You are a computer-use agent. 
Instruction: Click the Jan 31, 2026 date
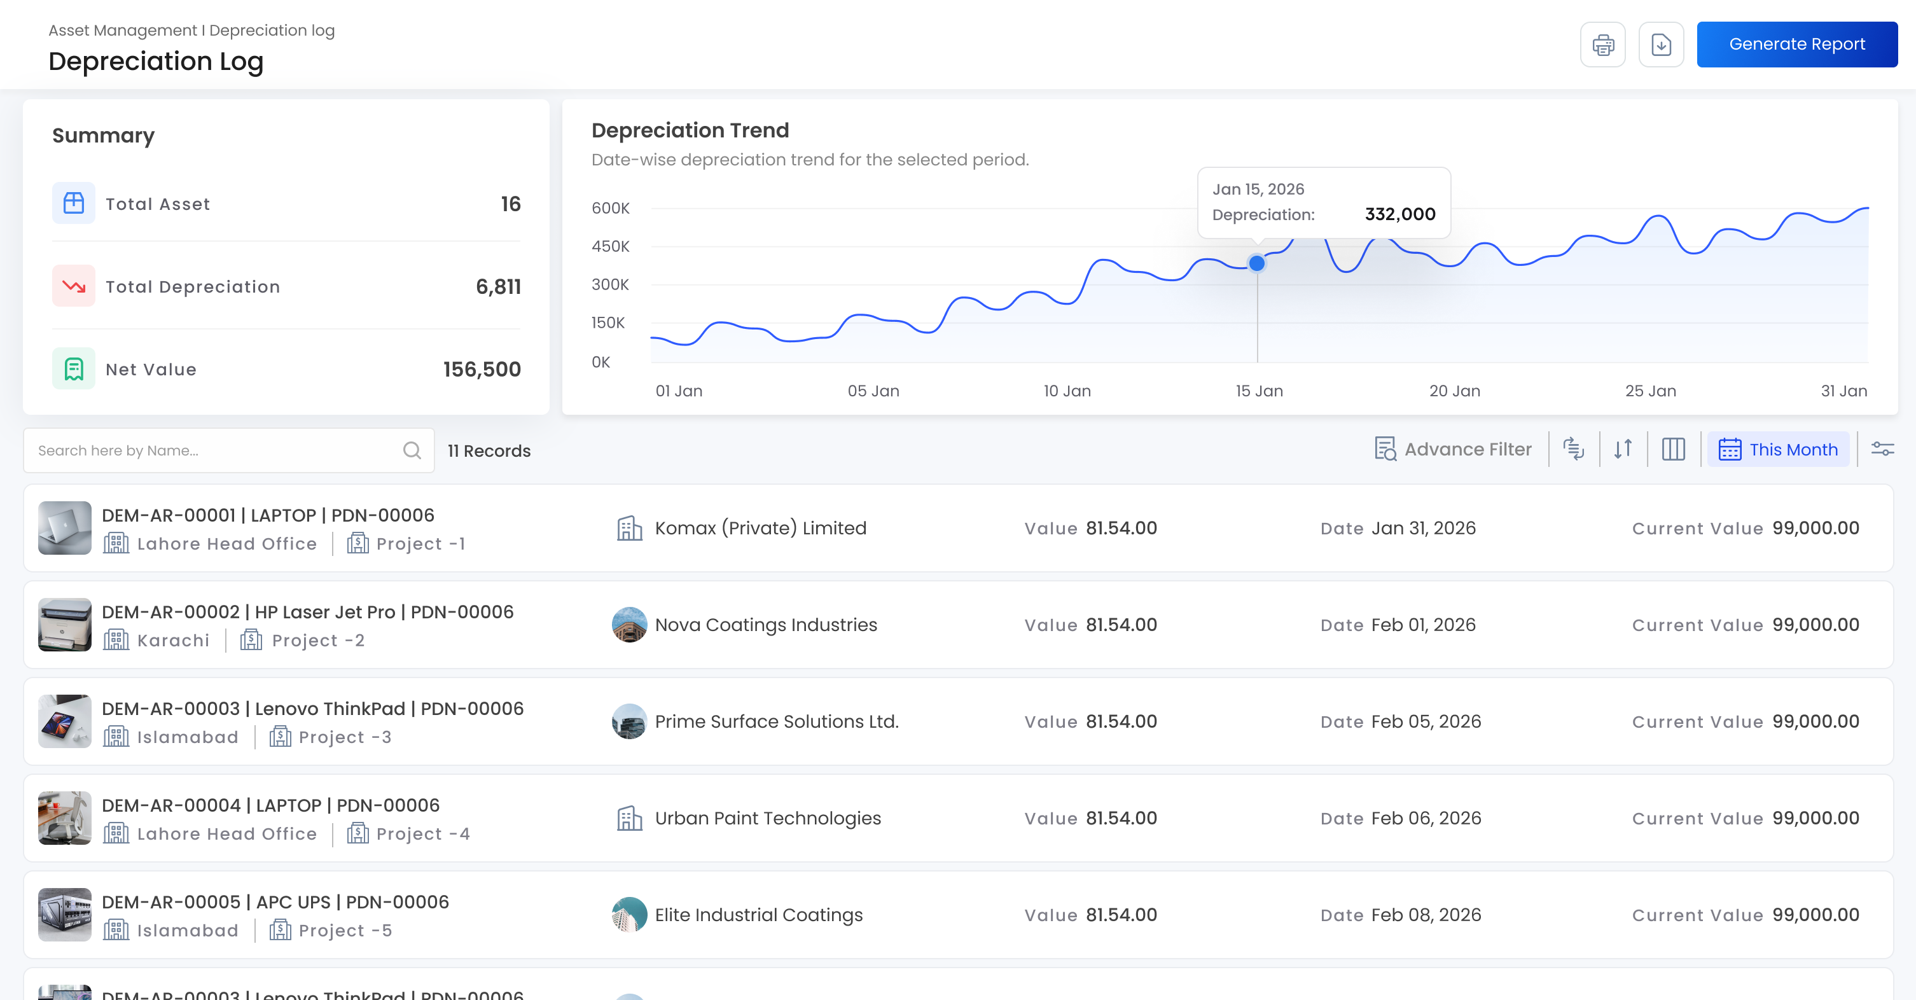(x=1423, y=527)
